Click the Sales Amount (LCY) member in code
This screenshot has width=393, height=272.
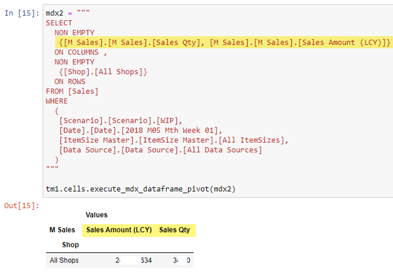pos(300,43)
